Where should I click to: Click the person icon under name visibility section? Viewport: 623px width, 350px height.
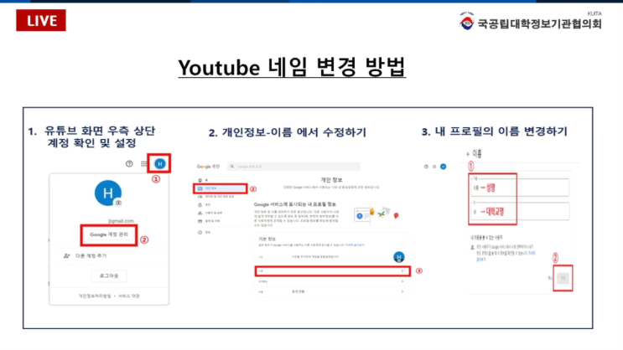472,248
